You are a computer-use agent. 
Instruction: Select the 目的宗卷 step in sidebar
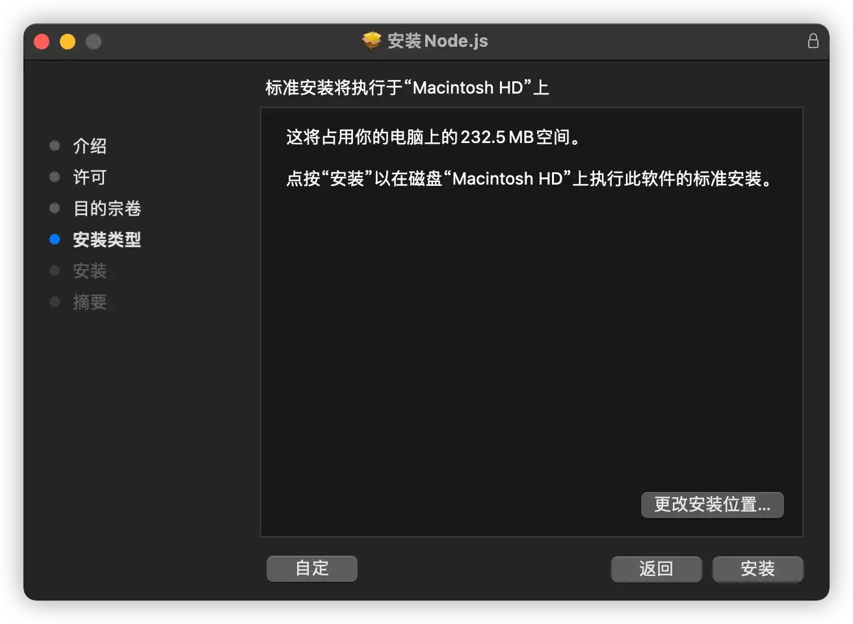(107, 209)
